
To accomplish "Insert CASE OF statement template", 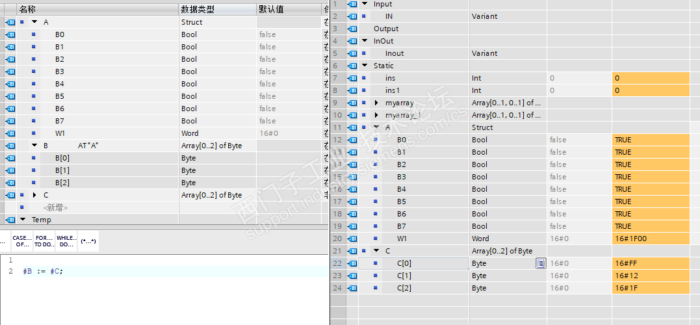I will coord(22,241).
